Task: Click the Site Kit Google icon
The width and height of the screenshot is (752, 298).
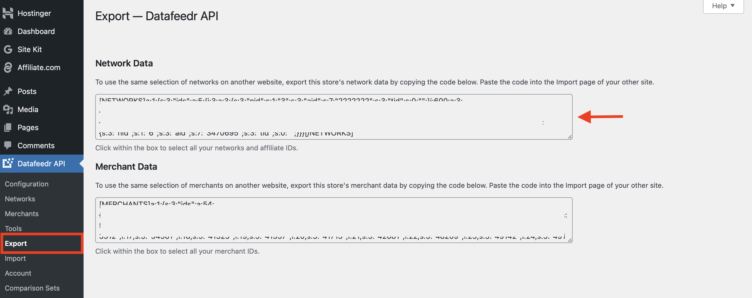Action: [8, 49]
